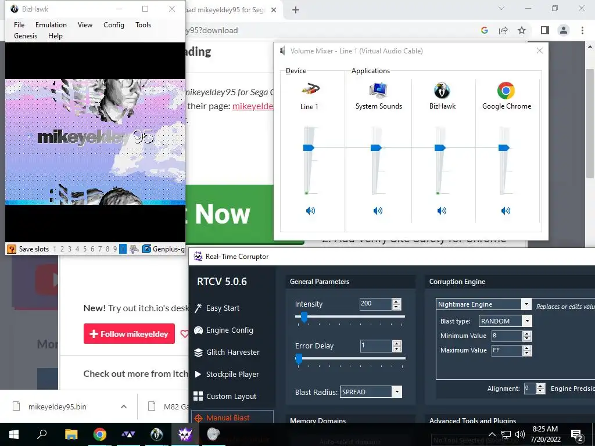The width and height of the screenshot is (595, 446).
Task: Select save slot 9 in BizHawk
Action: coord(115,249)
